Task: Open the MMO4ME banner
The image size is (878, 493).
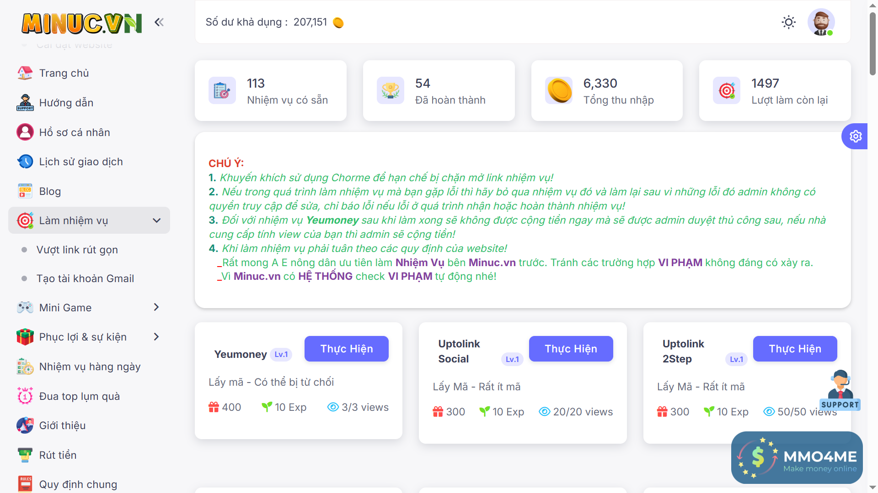Action: [x=797, y=457]
